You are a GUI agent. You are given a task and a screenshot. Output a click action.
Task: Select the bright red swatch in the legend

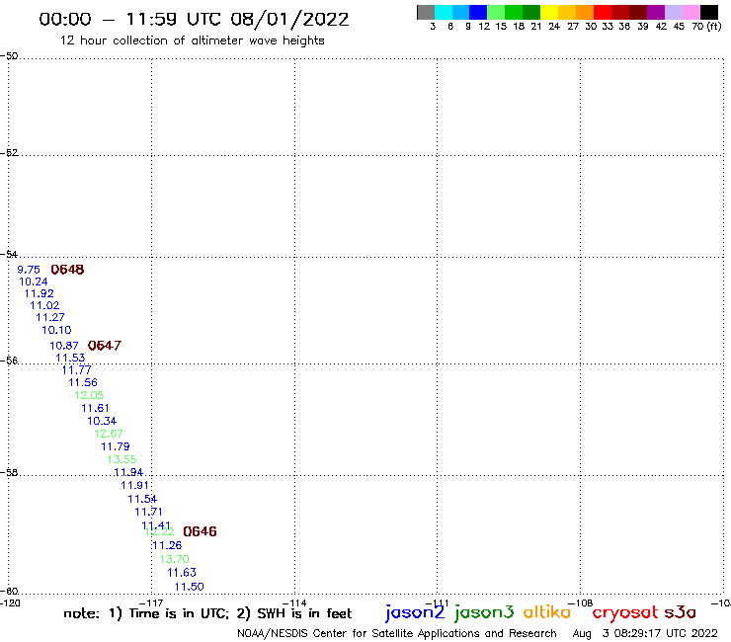click(603, 13)
